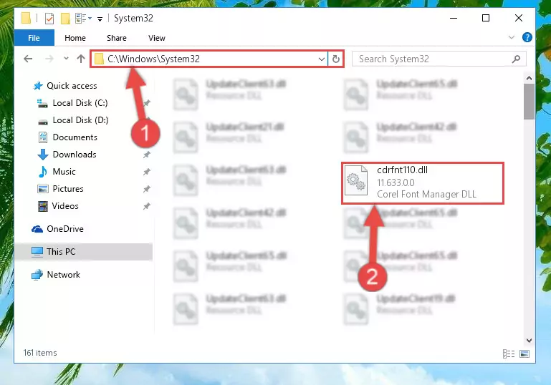Viewport: 551px width, 385px height.
Task: Select OneDrive in the navigation pane
Action: [65, 229]
